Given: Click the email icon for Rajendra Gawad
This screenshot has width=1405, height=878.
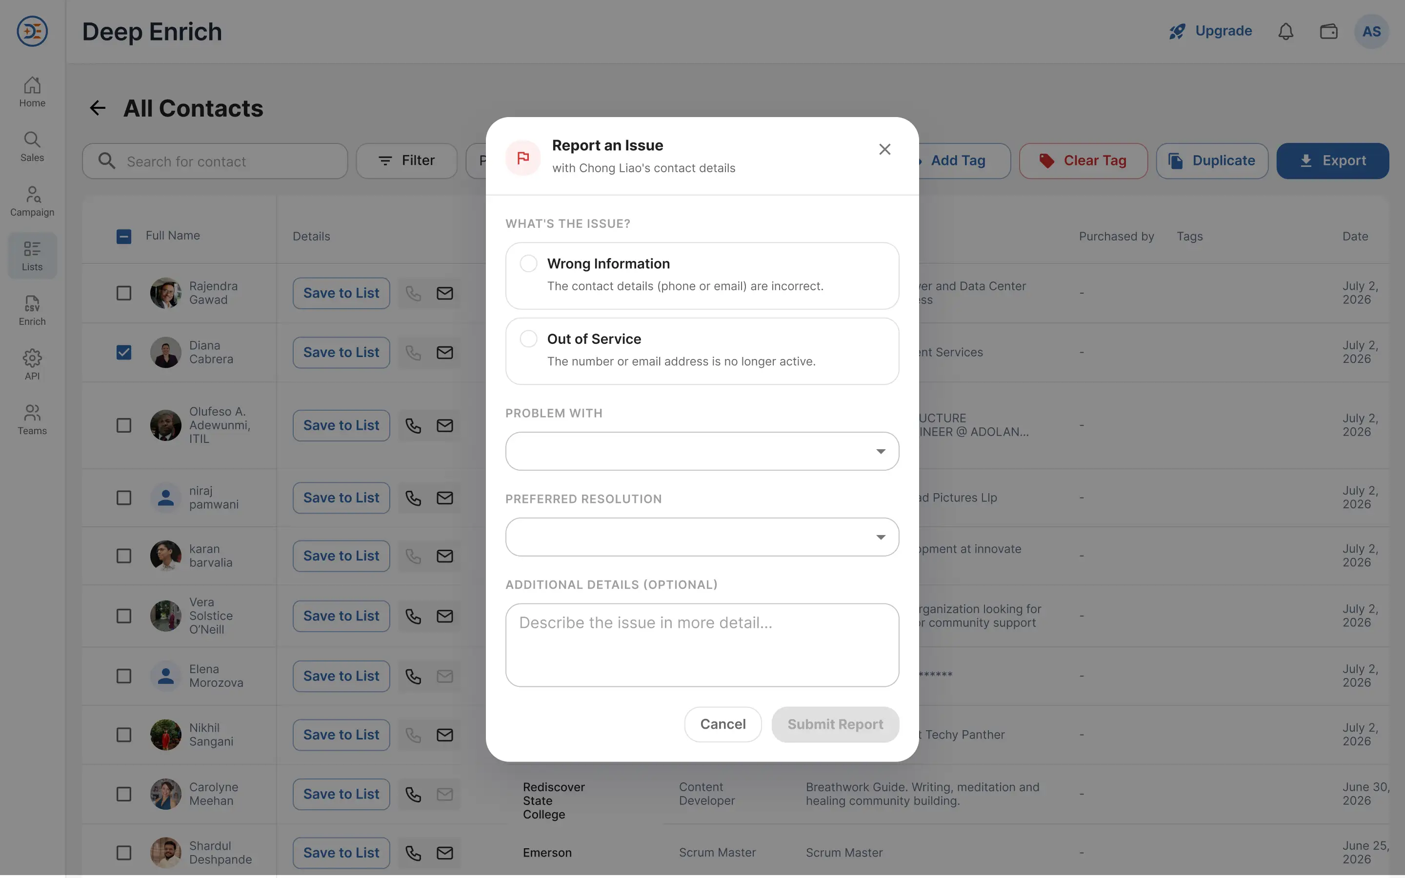Looking at the screenshot, I should pos(445,293).
